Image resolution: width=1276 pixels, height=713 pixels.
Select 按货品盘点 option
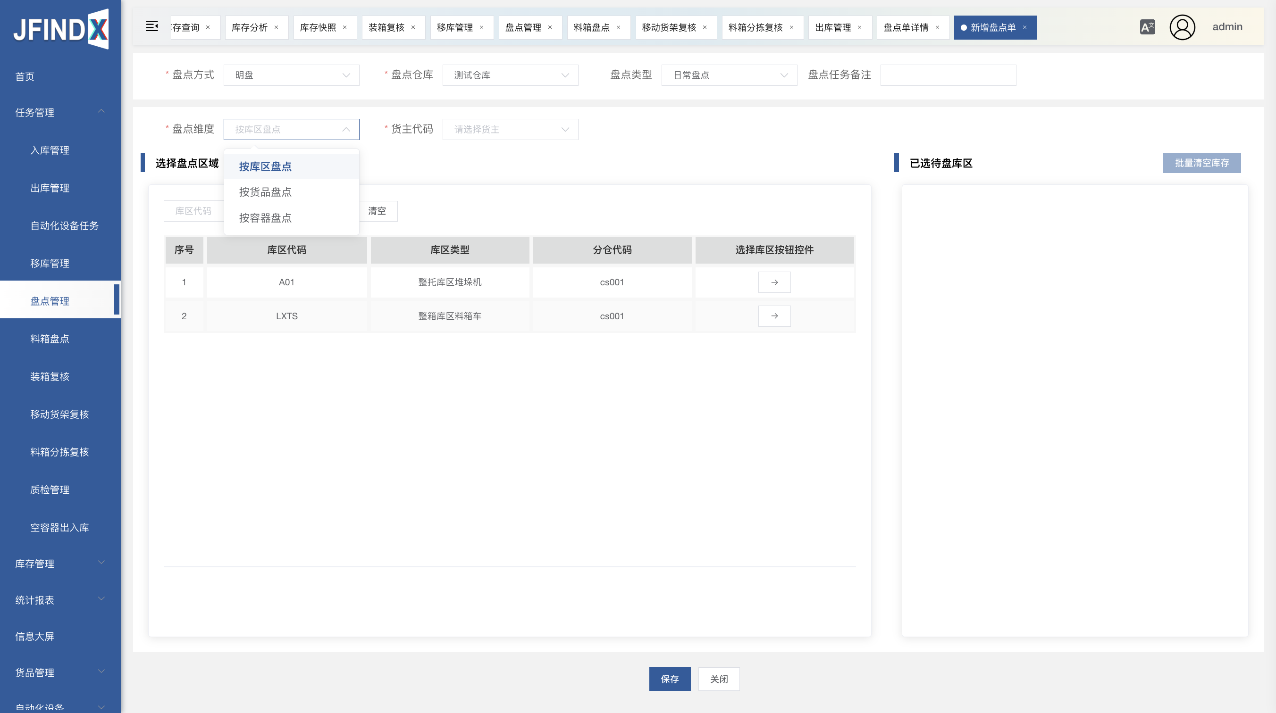point(265,192)
